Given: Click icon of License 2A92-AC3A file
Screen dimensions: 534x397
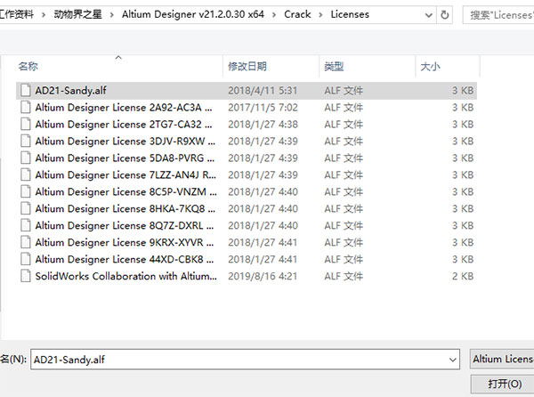Looking at the screenshot, I should click(x=25, y=107).
